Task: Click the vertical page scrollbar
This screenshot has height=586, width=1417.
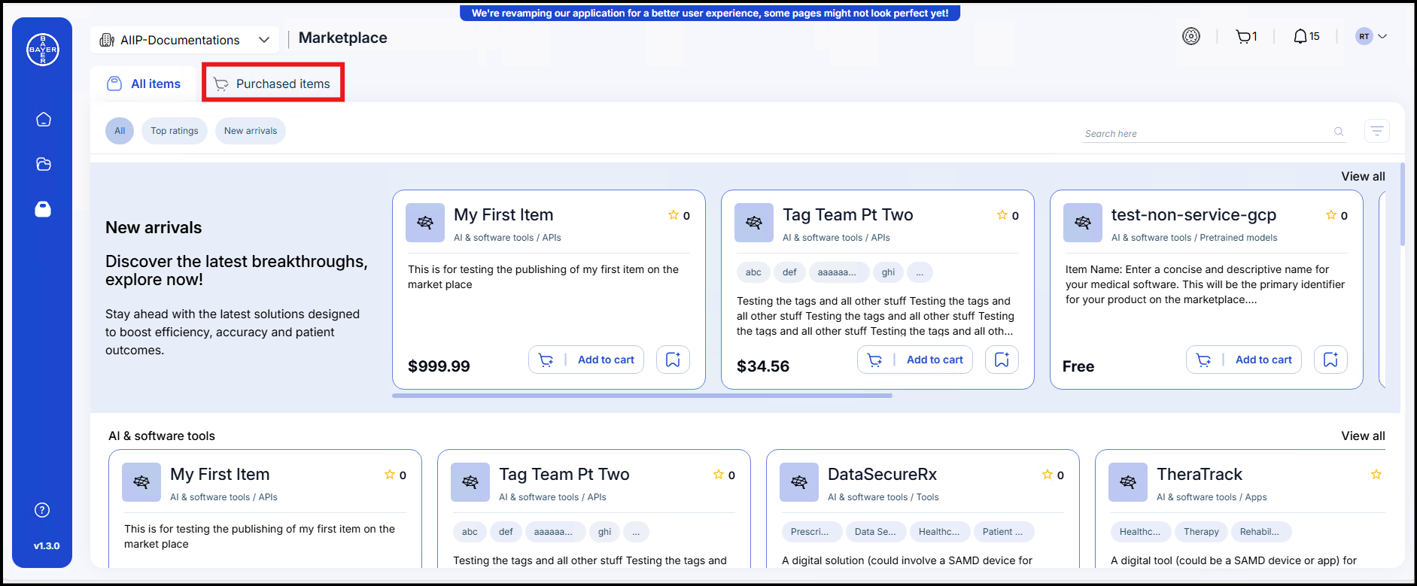Action: (x=1403, y=205)
